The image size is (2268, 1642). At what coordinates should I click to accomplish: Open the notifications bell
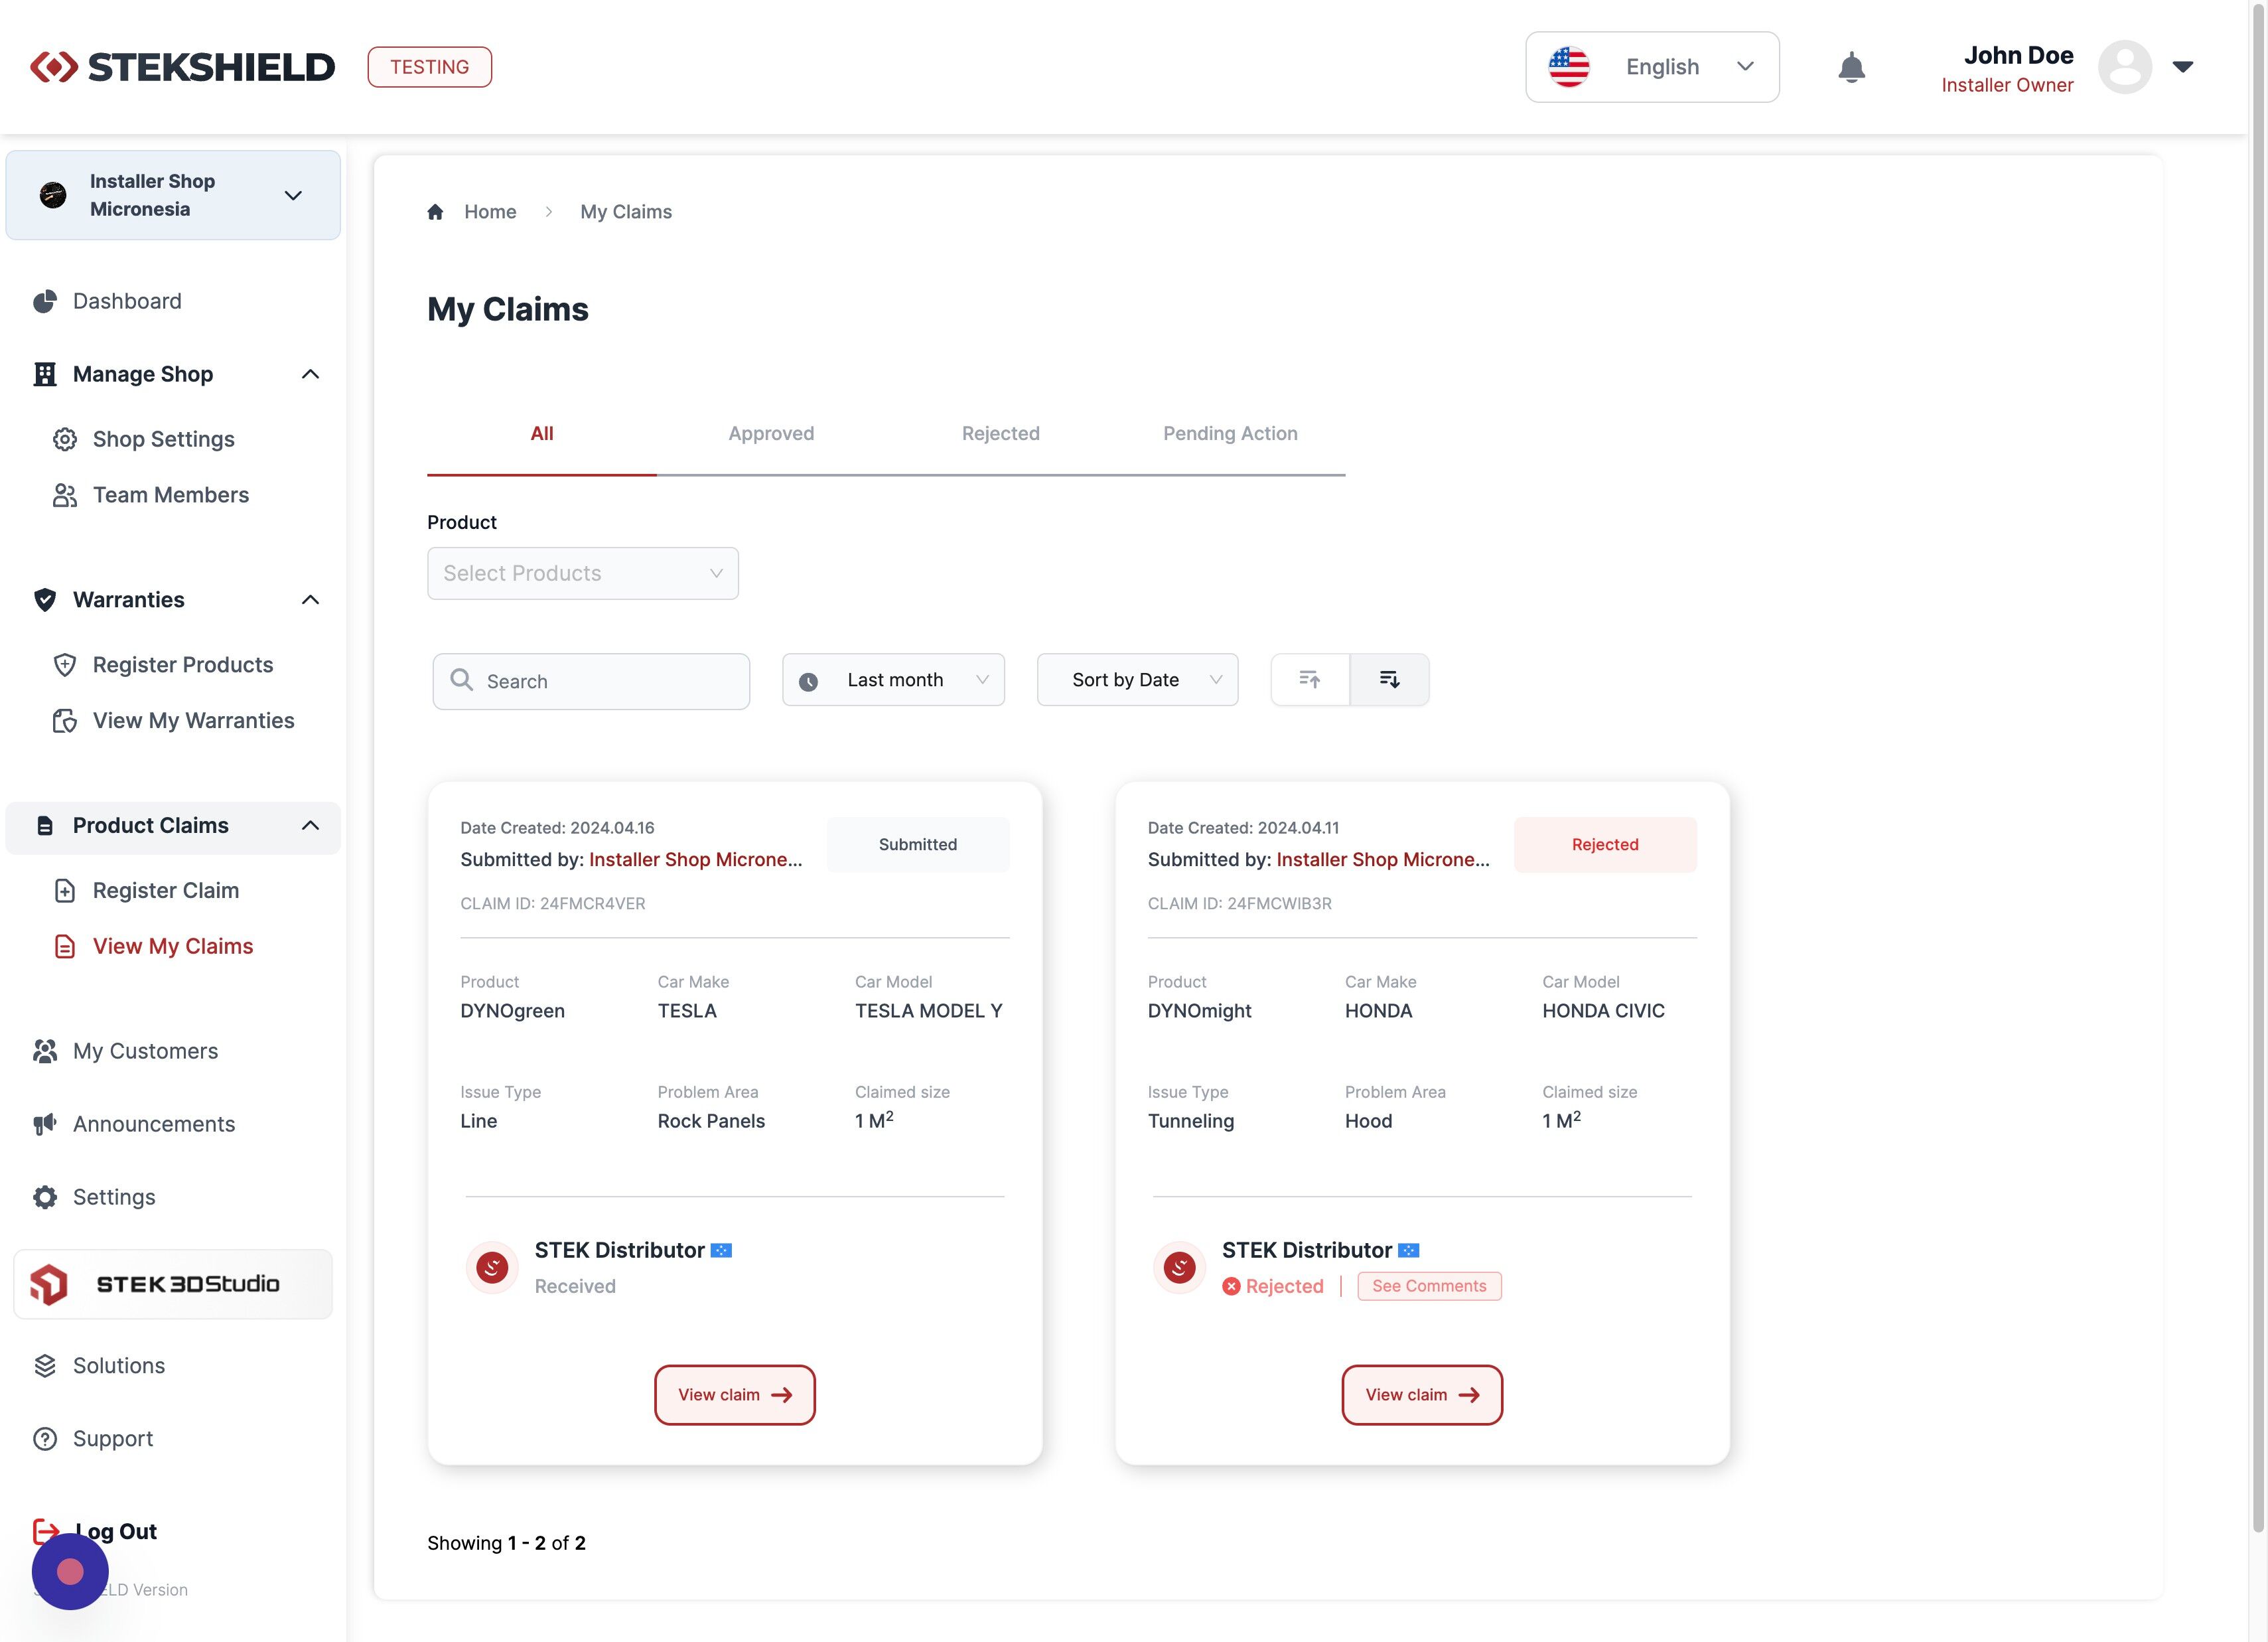(1851, 67)
